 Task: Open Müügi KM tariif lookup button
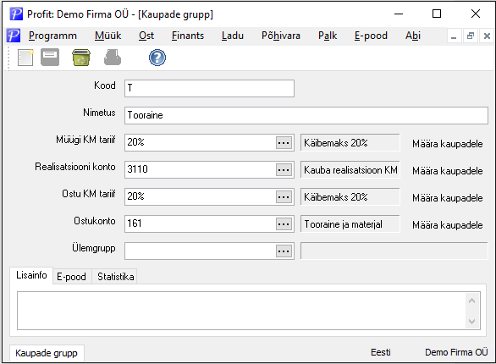pos(284,143)
